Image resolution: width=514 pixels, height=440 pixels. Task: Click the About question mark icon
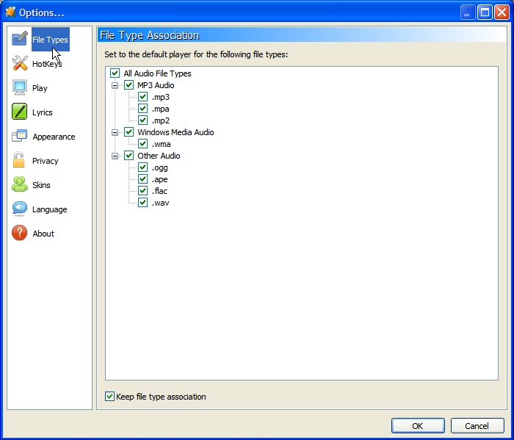pos(20,233)
